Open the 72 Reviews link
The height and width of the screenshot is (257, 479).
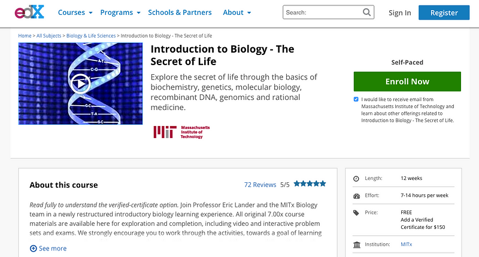(260, 185)
